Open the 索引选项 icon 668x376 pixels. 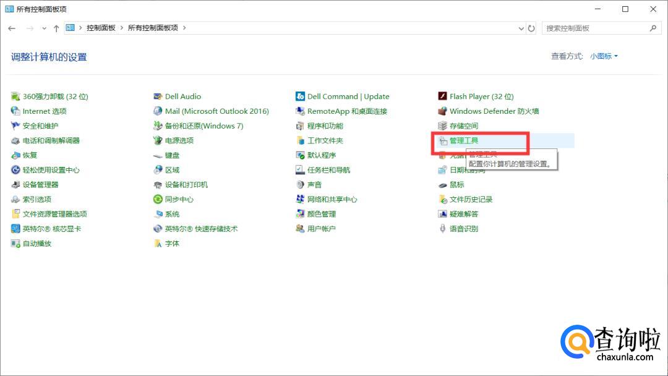point(15,199)
